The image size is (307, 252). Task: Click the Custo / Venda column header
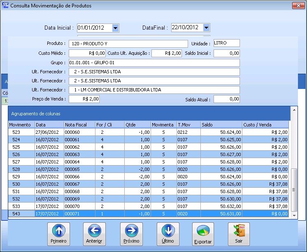pyautogui.click(x=265, y=125)
